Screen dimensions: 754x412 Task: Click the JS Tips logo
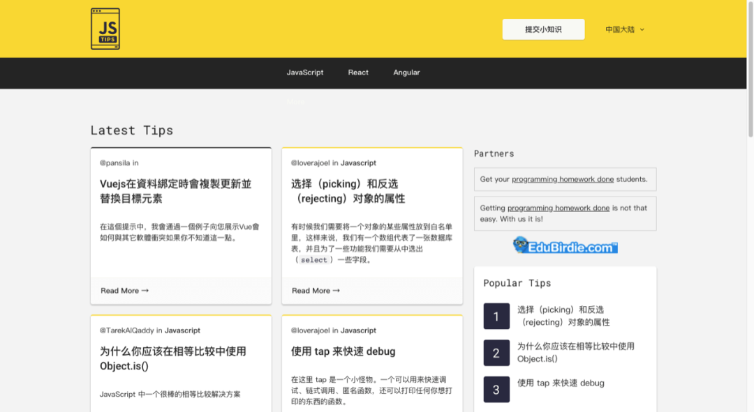click(x=105, y=29)
